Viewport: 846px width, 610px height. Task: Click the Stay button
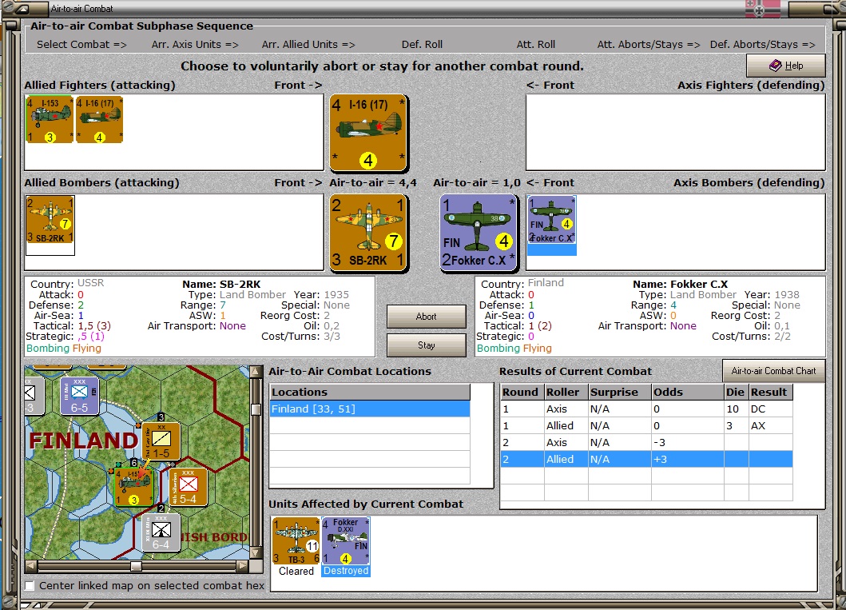point(427,345)
